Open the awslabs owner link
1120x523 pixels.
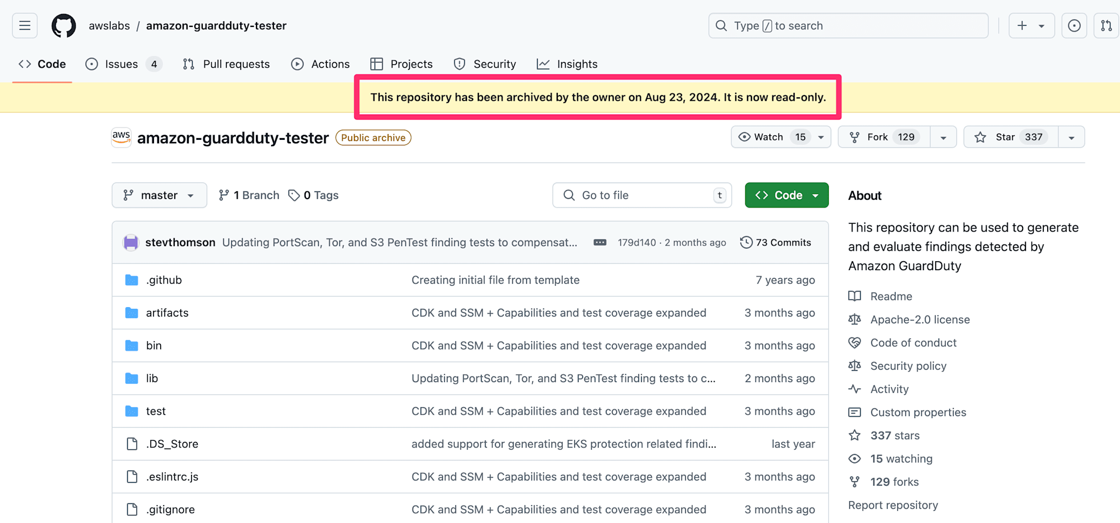pyautogui.click(x=109, y=26)
